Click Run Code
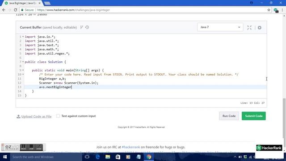 pos(229,116)
